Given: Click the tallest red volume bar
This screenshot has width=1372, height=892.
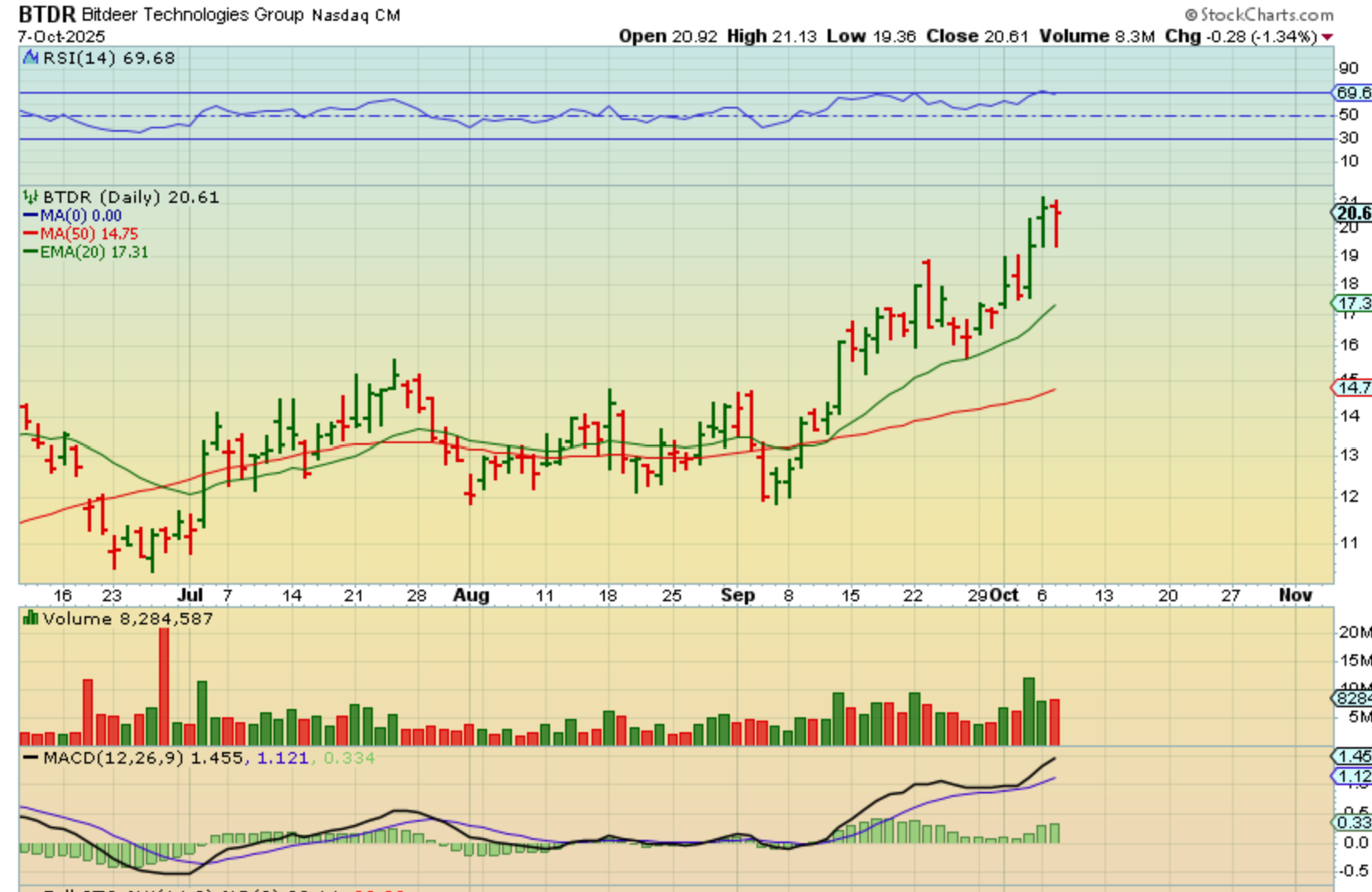Looking at the screenshot, I should [164, 687].
